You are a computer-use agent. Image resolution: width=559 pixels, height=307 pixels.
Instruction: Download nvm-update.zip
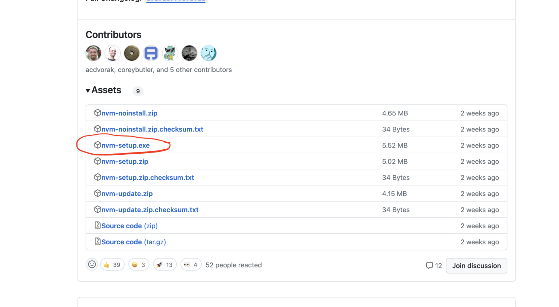click(x=127, y=194)
